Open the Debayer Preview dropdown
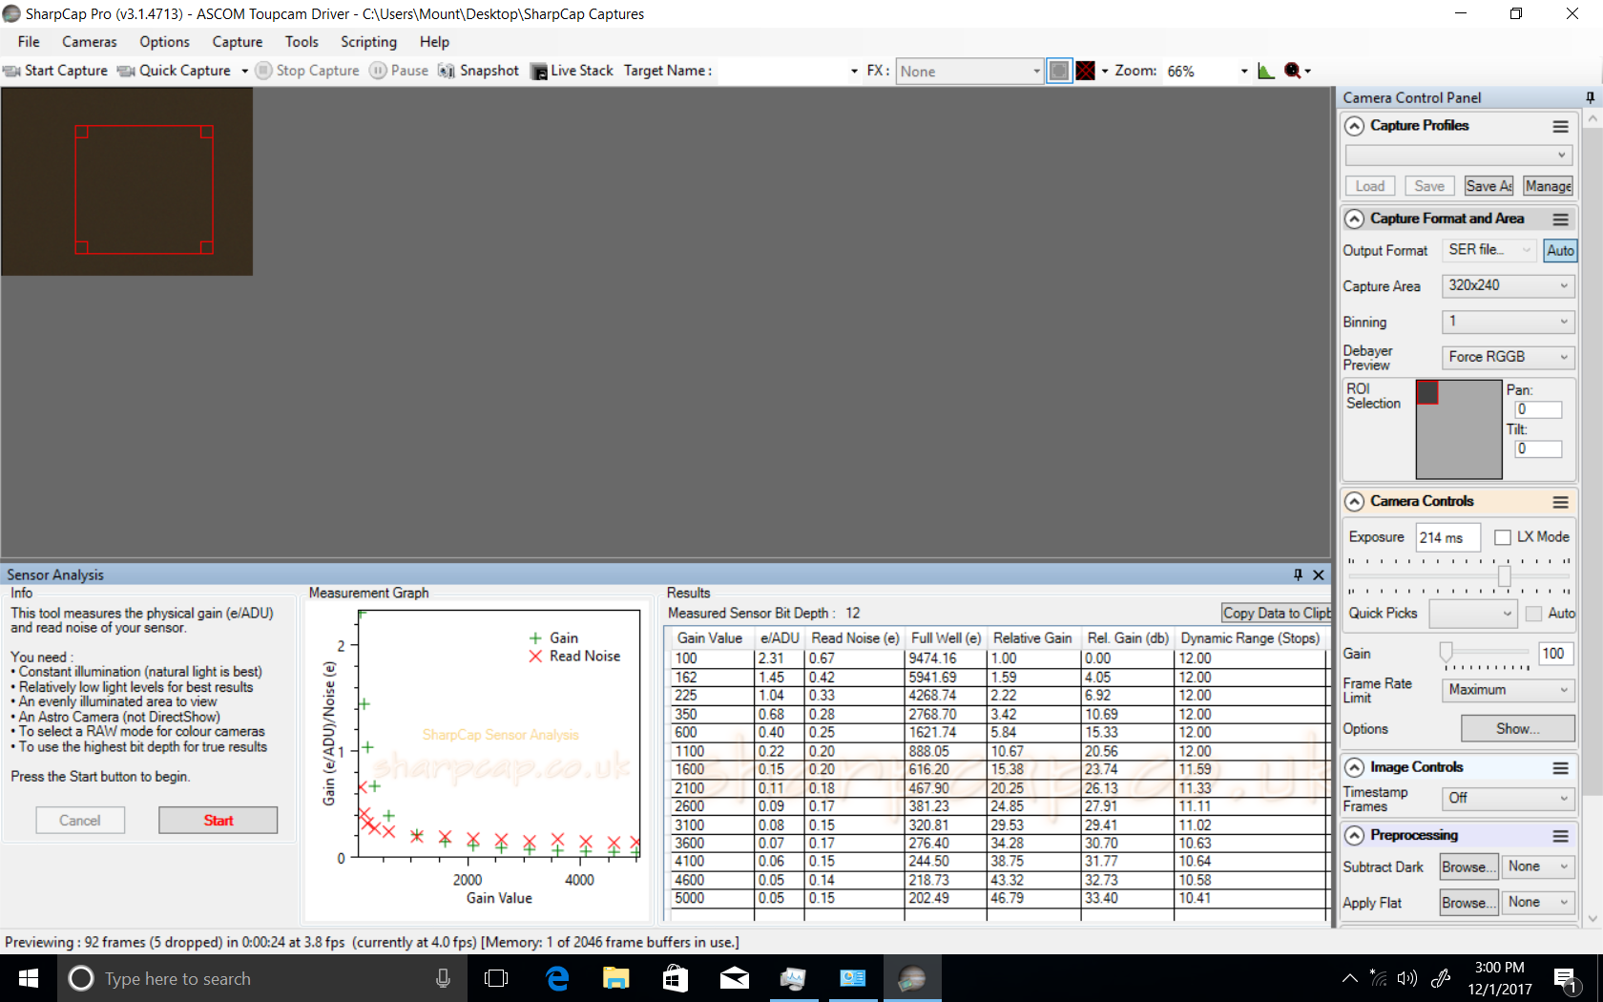The width and height of the screenshot is (1603, 1002). tap(1507, 357)
